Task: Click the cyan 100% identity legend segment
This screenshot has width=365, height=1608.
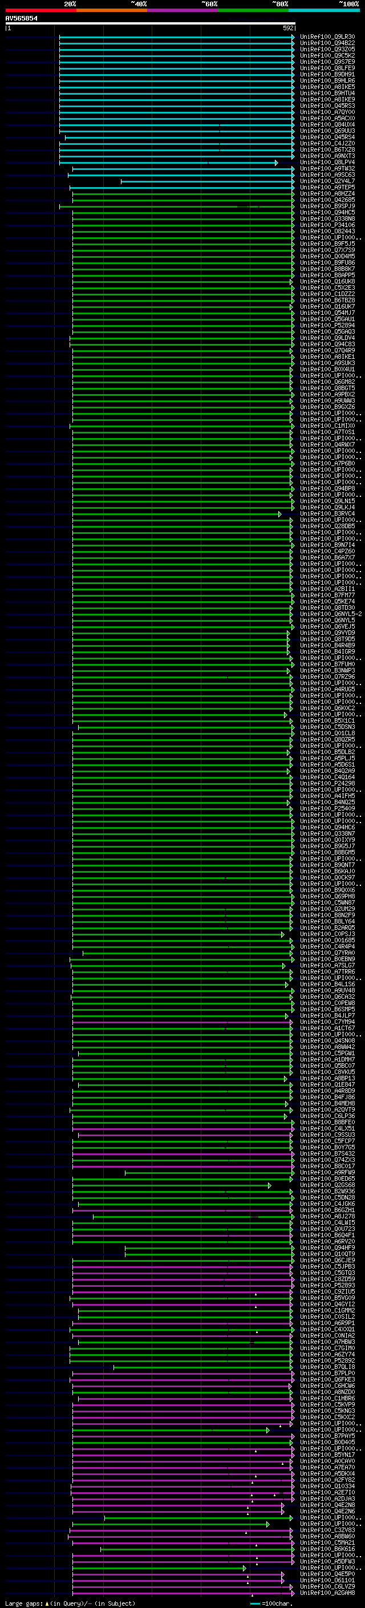Action: pos(324,10)
